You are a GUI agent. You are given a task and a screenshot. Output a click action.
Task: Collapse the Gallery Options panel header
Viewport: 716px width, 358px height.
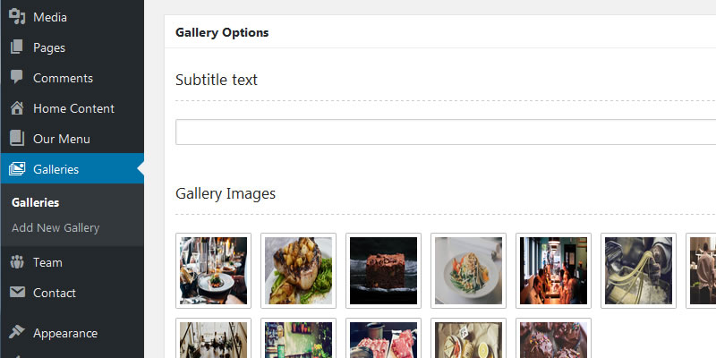pyautogui.click(x=440, y=32)
